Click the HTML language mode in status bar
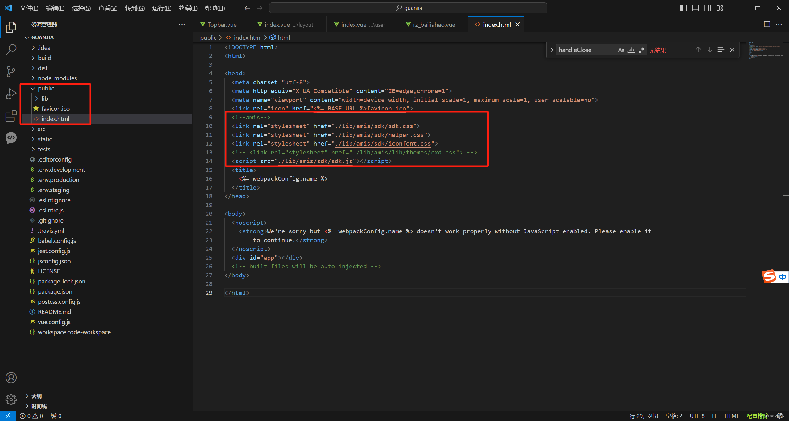The width and height of the screenshot is (789, 421). coord(731,416)
